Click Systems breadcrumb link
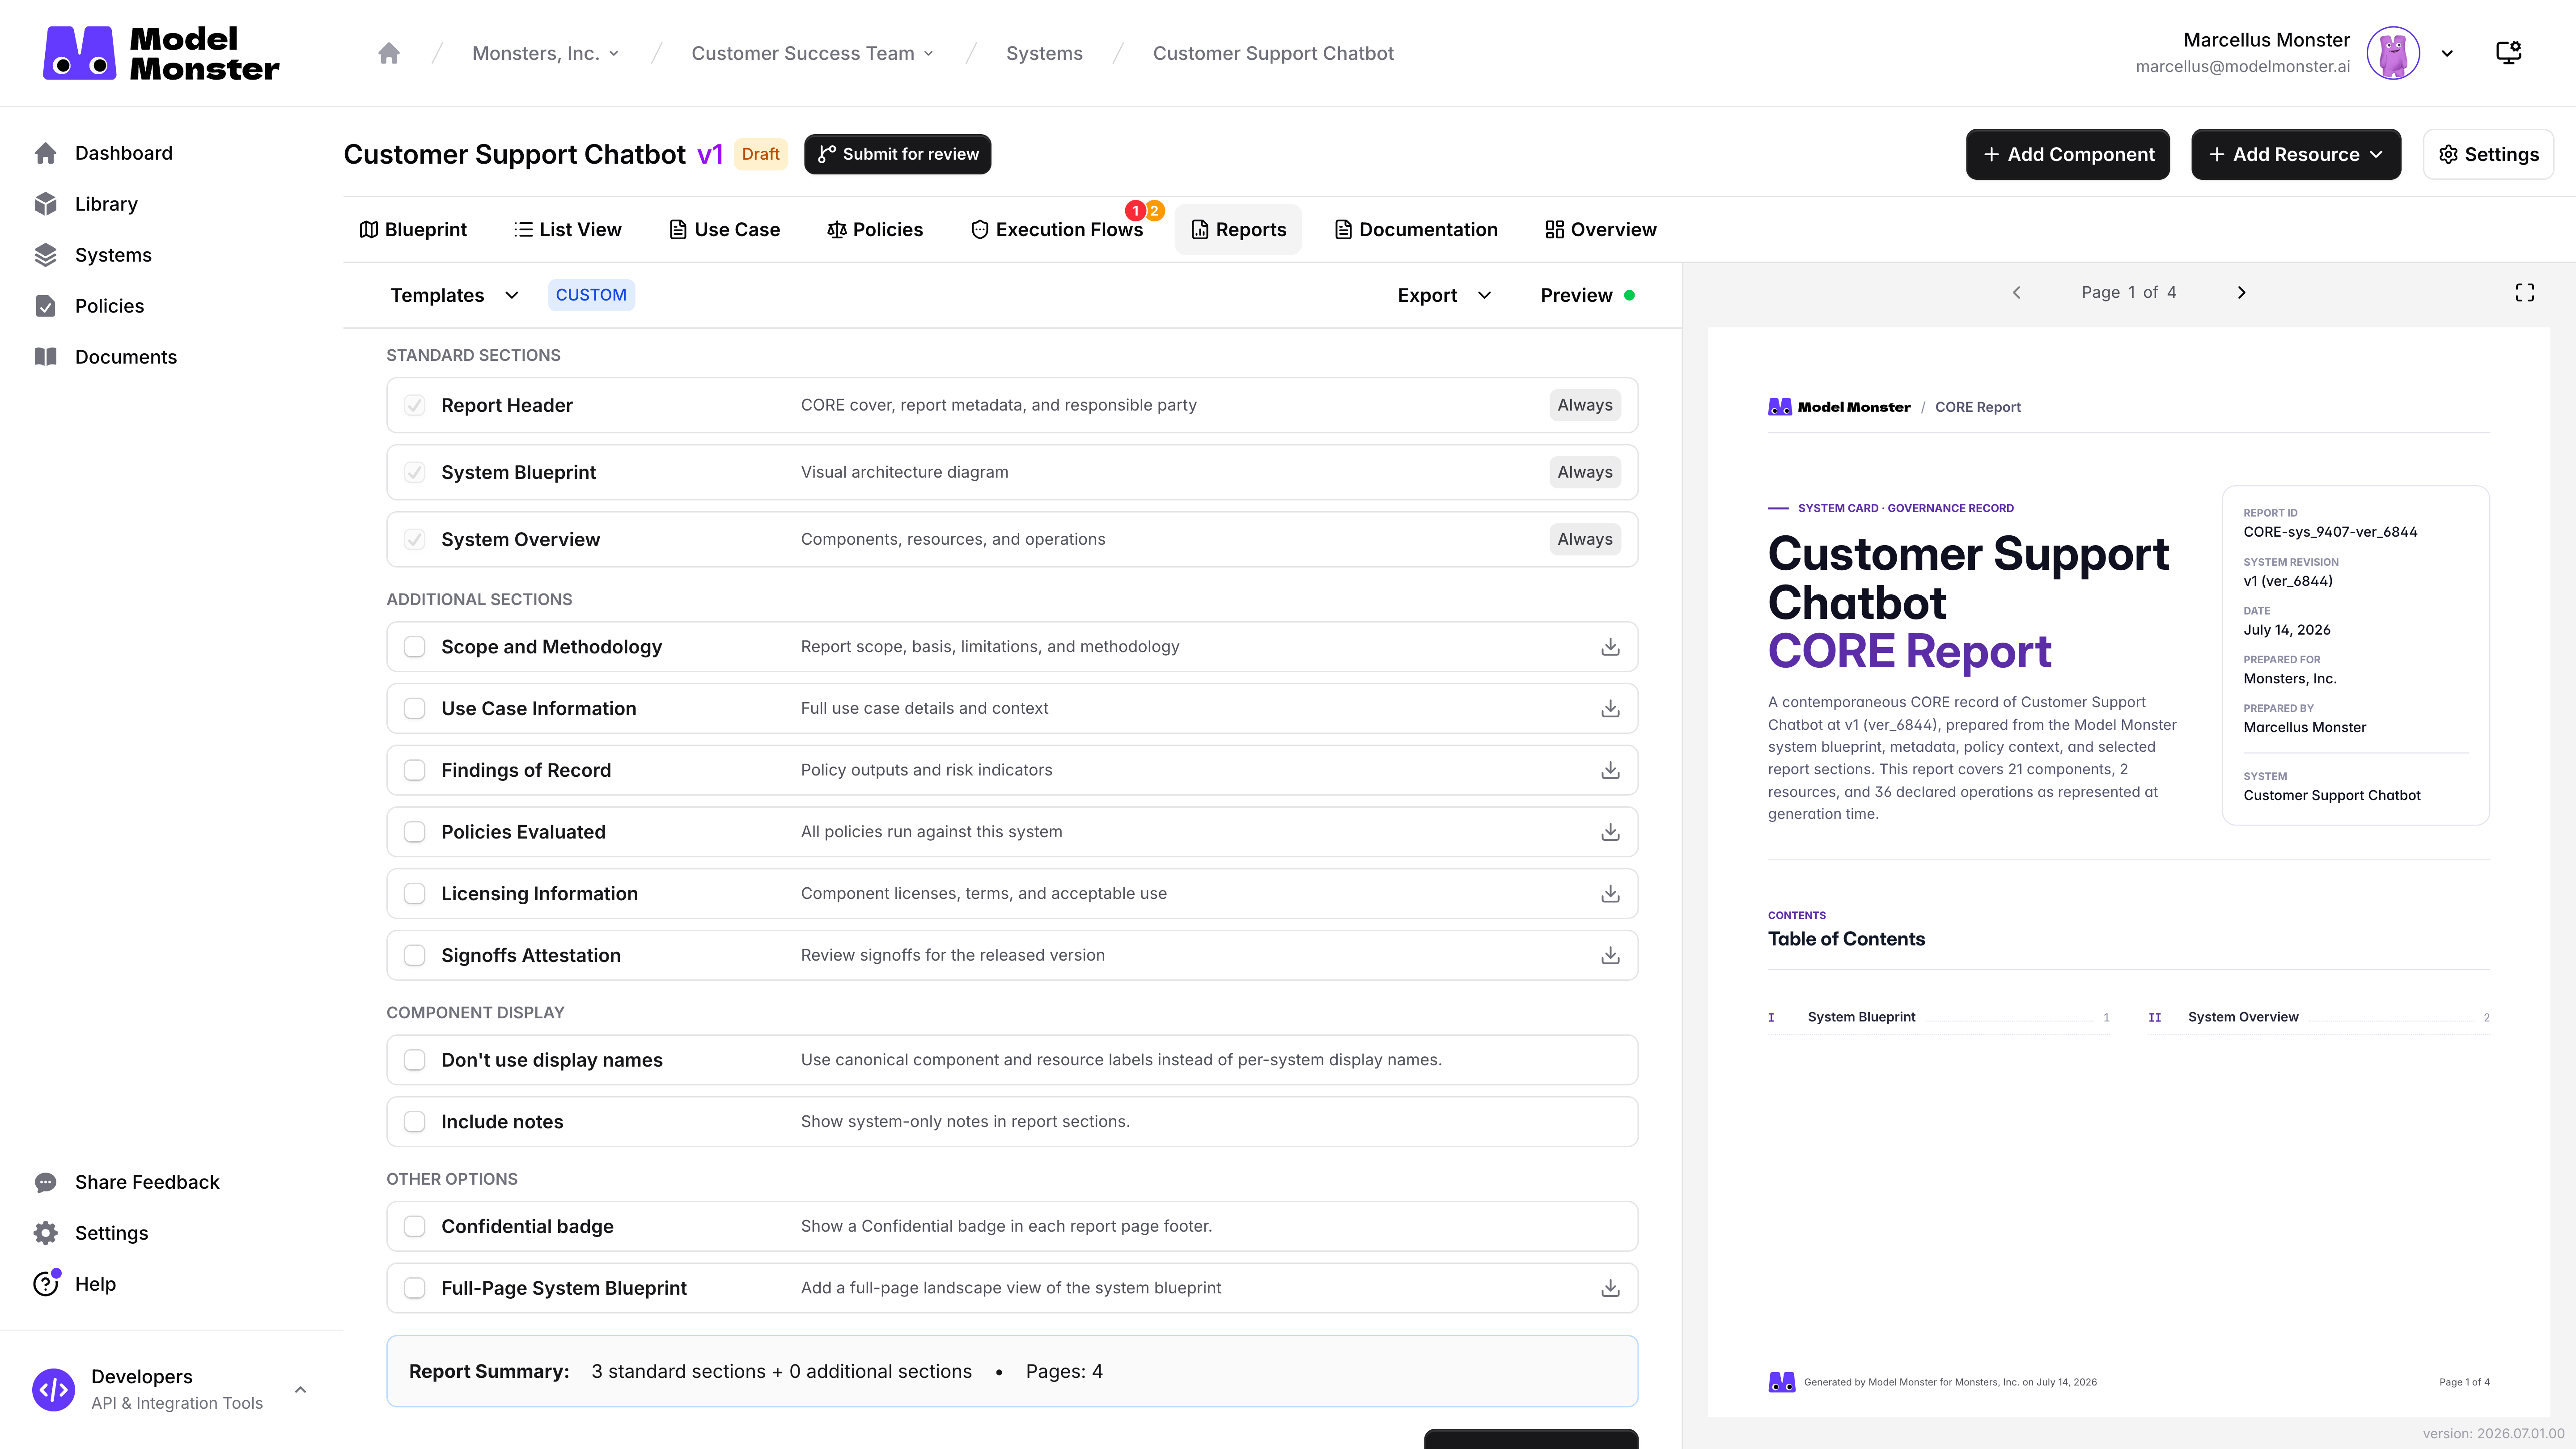Image resolution: width=2576 pixels, height=1449 pixels. [1044, 53]
